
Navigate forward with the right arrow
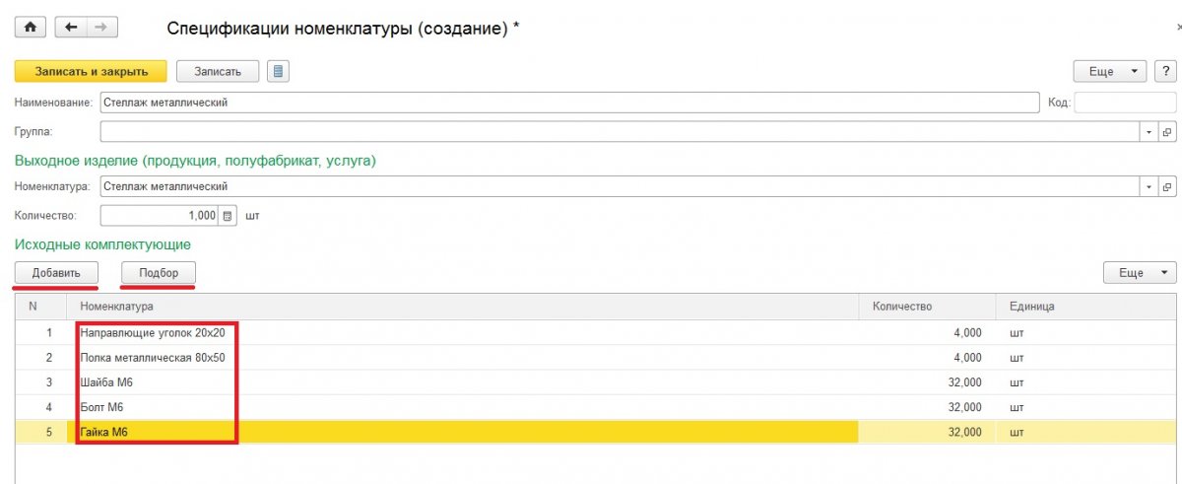[x=98, y=28]
